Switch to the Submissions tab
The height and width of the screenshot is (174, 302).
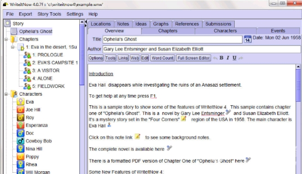pyautogui.click(x=218, y=24)
